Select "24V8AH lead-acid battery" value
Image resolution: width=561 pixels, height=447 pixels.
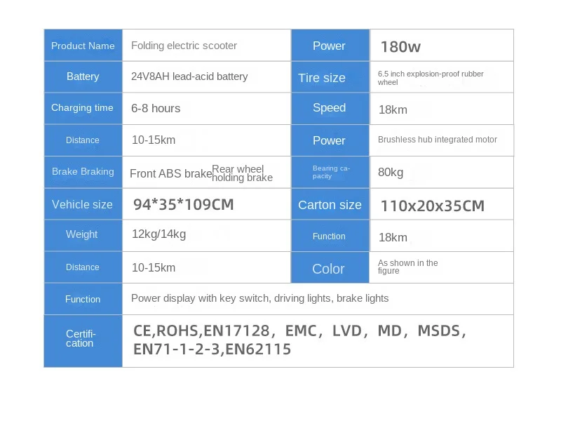tap(189, 76)
